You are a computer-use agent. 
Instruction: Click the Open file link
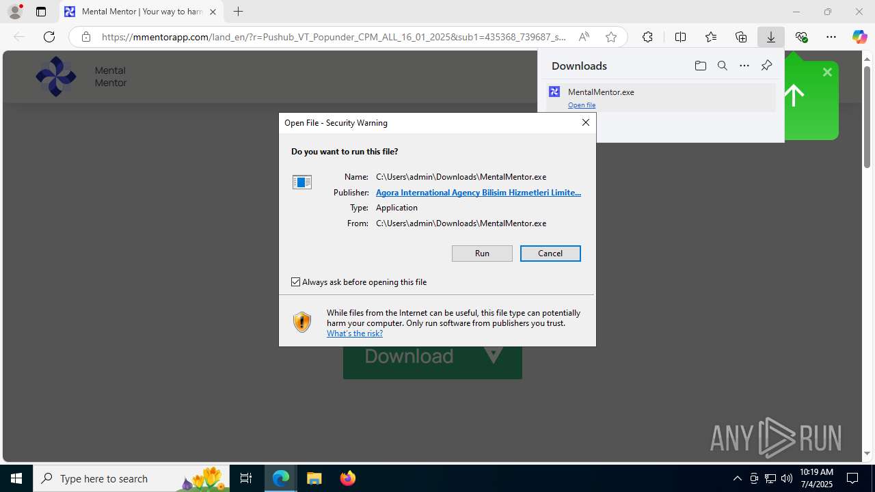(582, 105)
